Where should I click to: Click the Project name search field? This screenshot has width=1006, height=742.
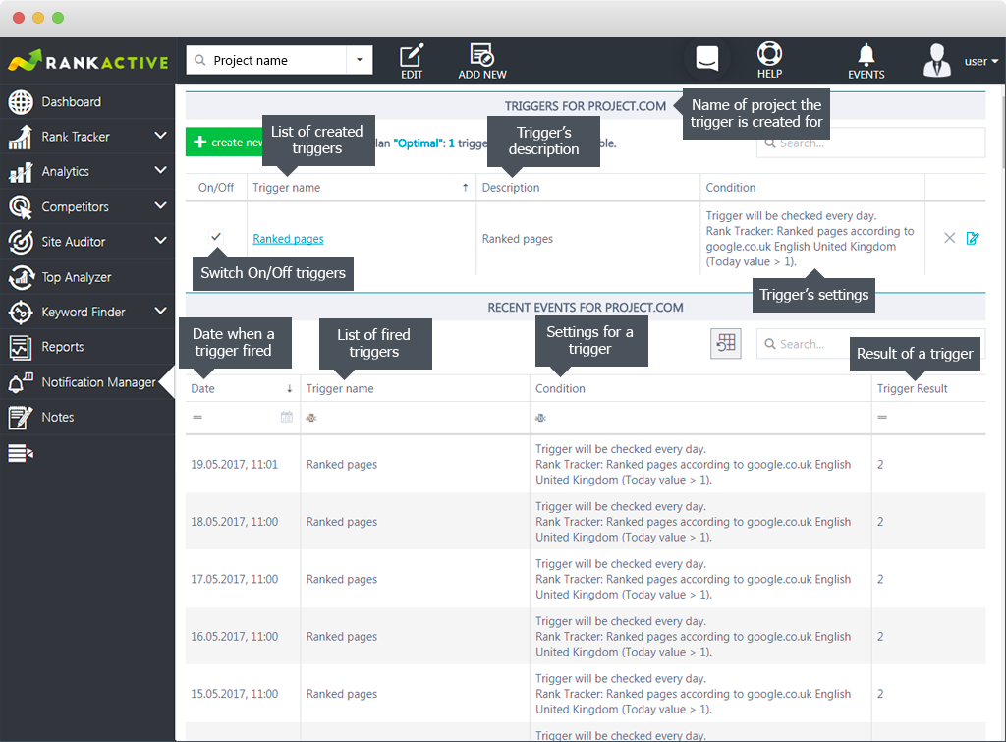pos(266,60)
